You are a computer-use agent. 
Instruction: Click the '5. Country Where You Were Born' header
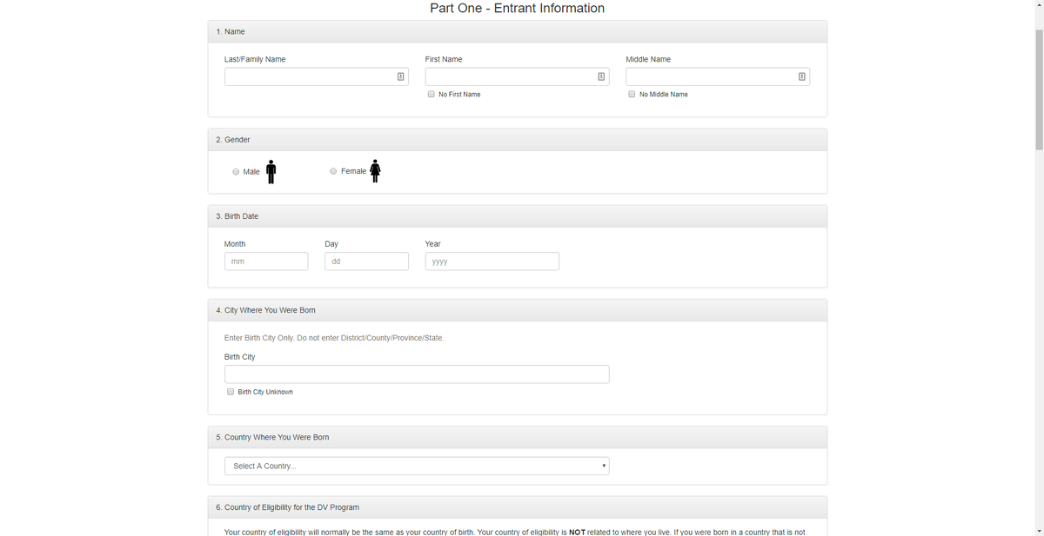tap(518, 437)
